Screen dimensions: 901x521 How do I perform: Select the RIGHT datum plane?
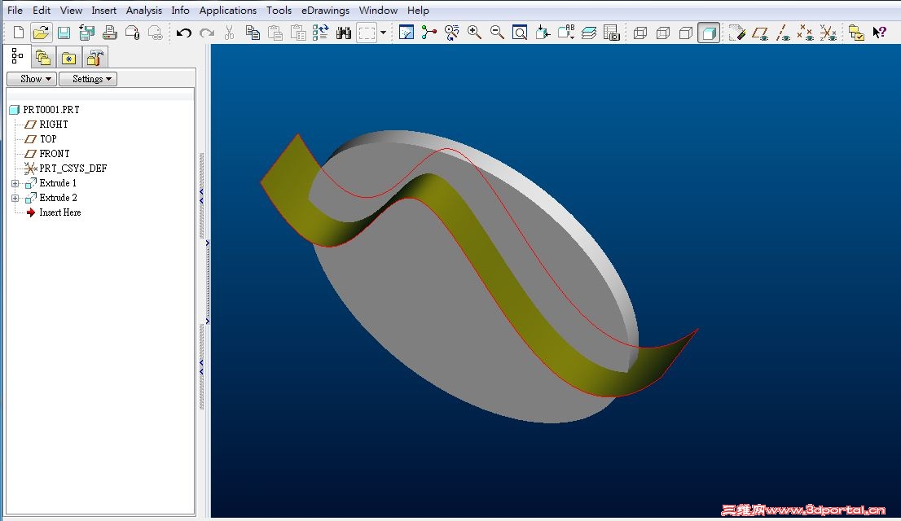click(54, 124)
